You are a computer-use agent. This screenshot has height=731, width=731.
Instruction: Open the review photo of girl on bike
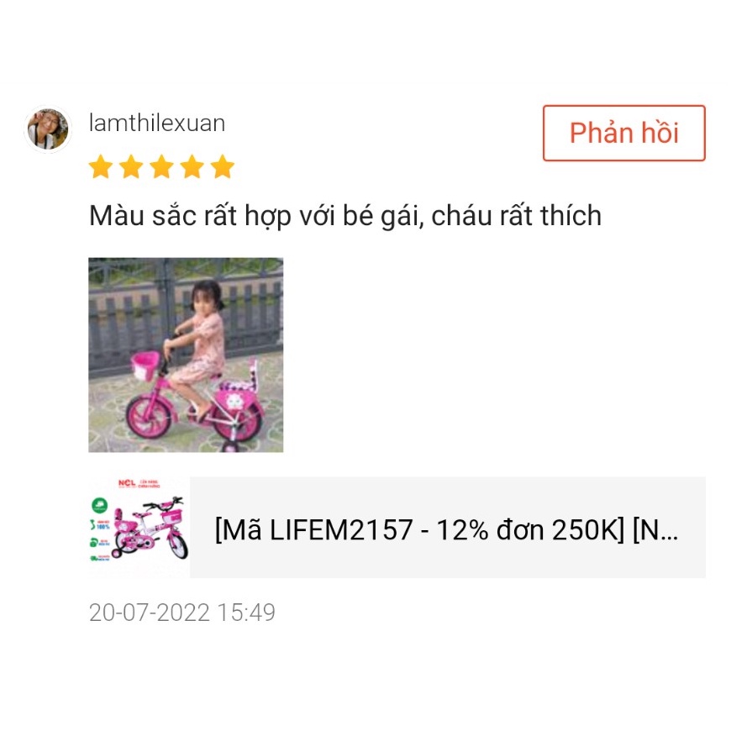pos(186,355)
